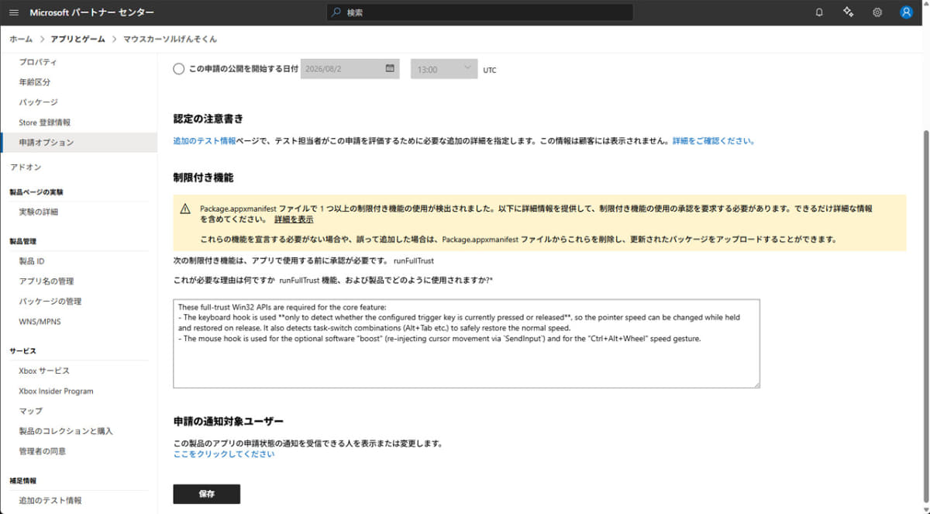930x514 pixels.
Task: Open the settings gear
Action: (877, 12)
